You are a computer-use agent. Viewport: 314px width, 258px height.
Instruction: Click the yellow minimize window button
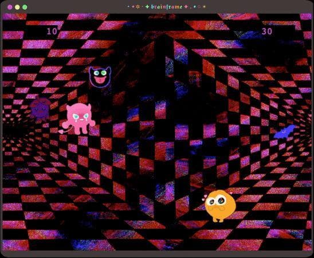coord(17,7)
